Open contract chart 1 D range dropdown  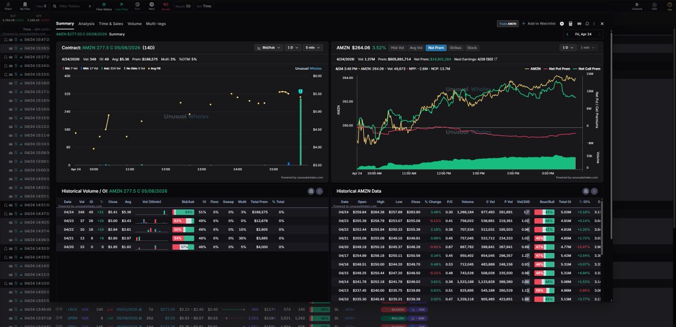[292, 48]
